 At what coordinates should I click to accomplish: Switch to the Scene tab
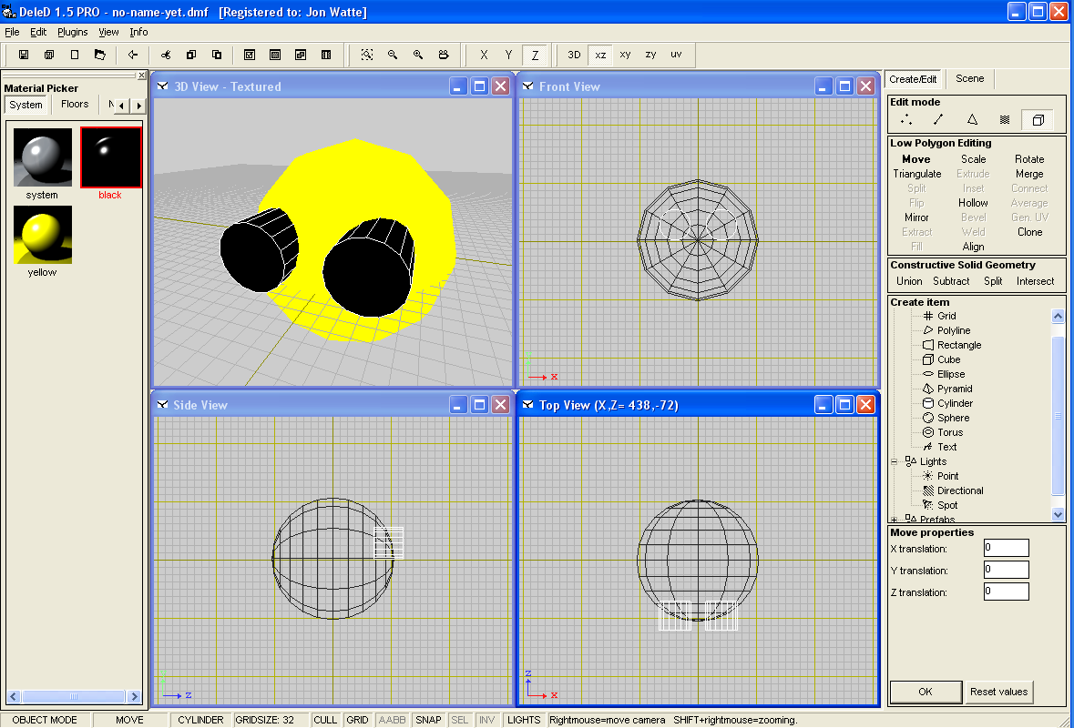tap(969, 78)
